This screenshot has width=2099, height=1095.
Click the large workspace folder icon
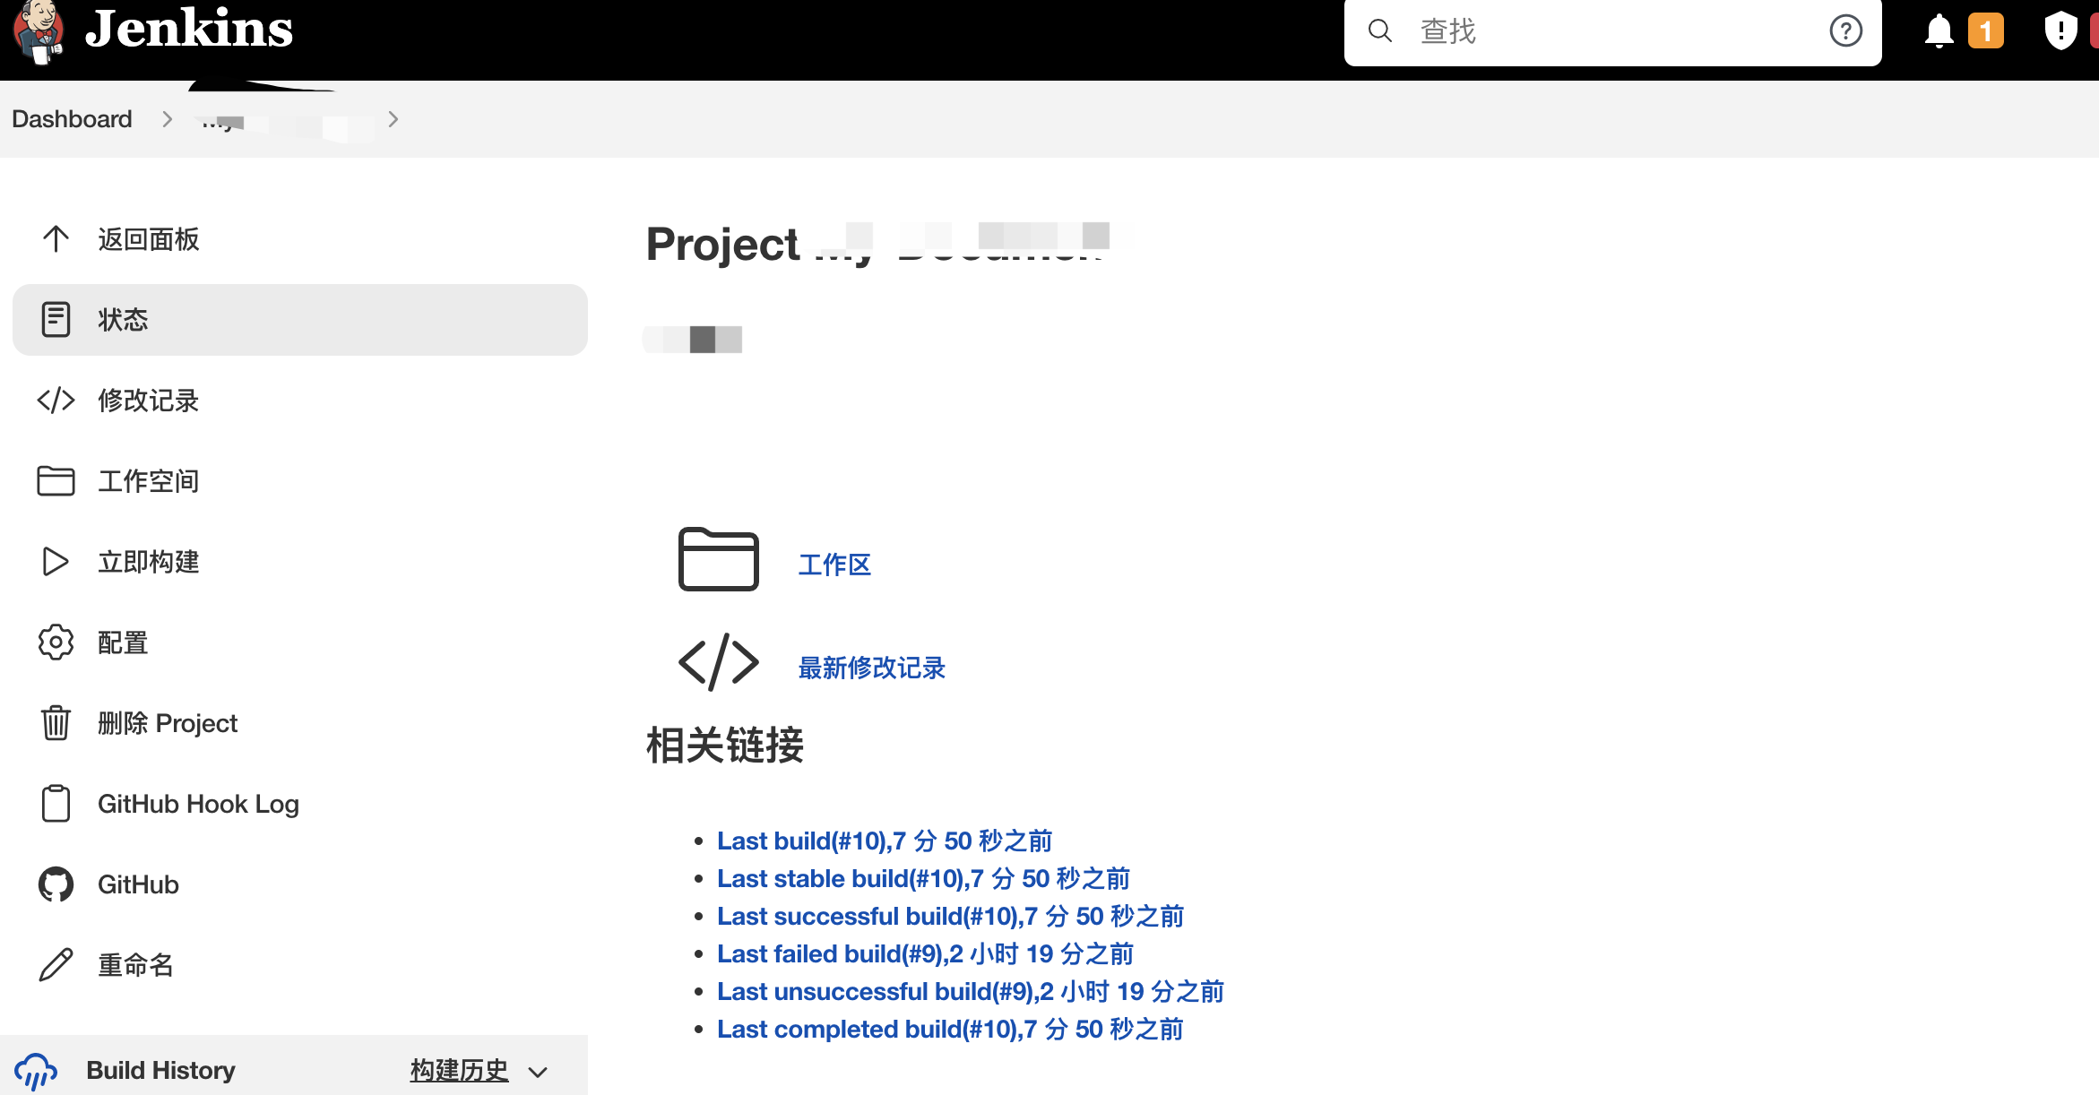click(x=719, y=559)
